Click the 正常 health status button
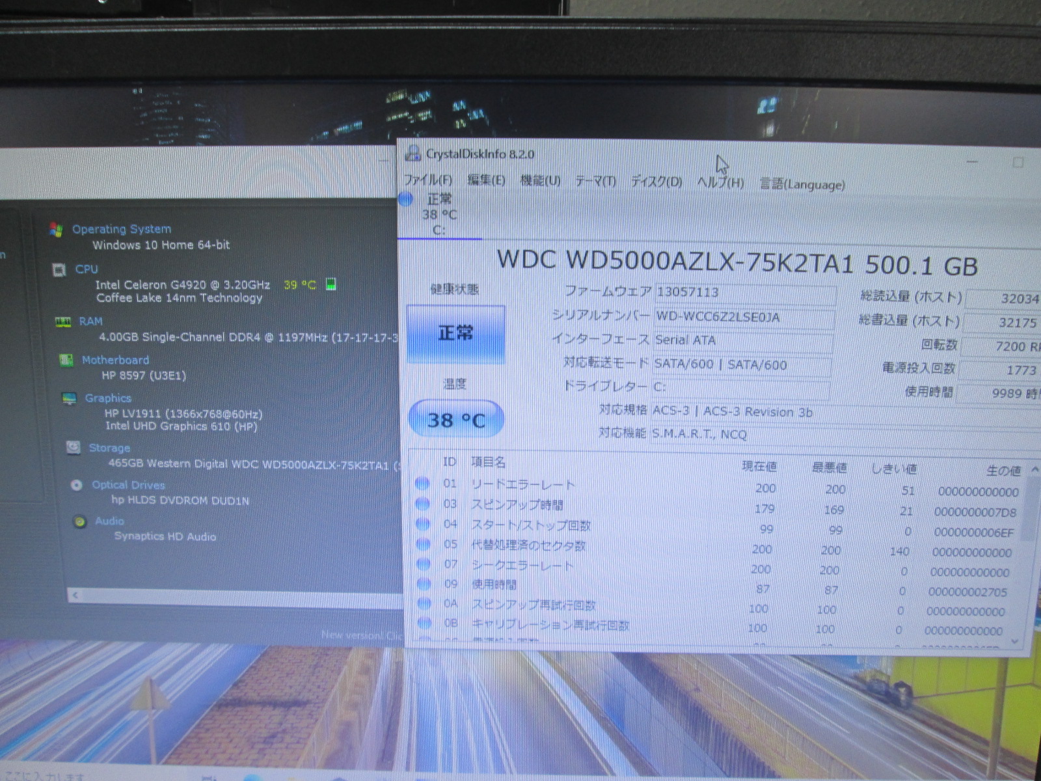Viewport: 1041px width, 781px height. (x=455, y=334)
